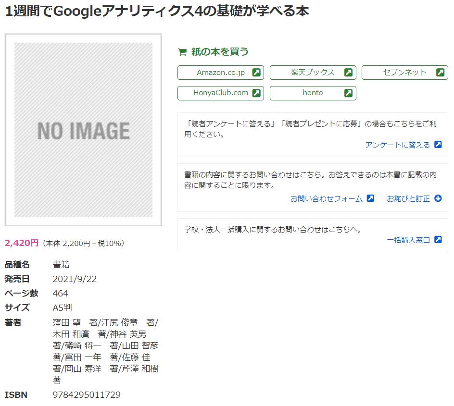Click author name 芹澤 和樹
Screen dimensions: 454x406
140,369
